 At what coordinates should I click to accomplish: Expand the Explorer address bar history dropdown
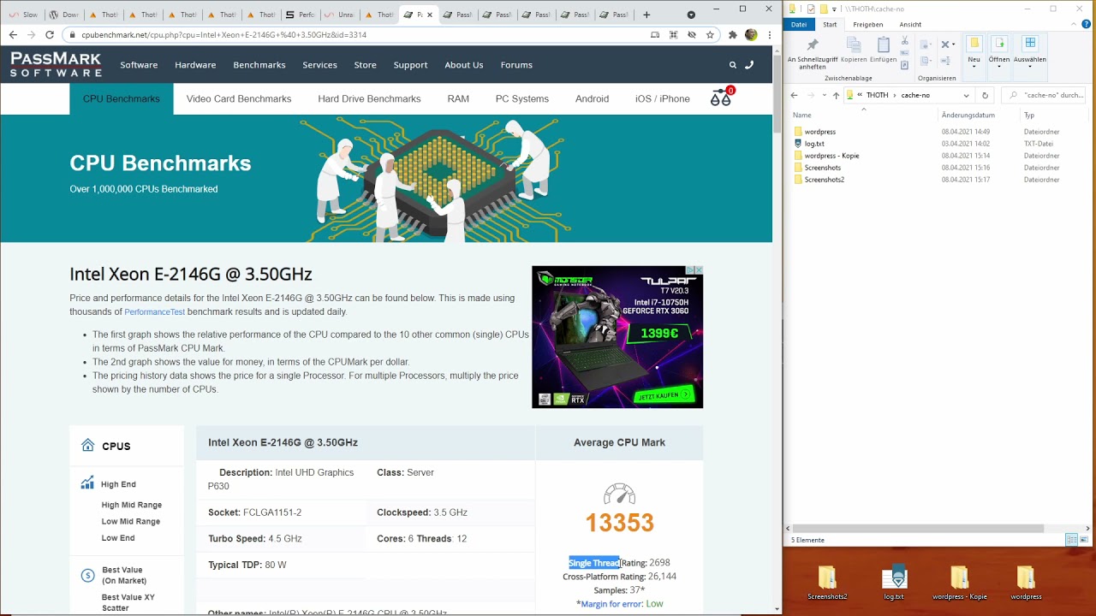[x=966, y=95]
